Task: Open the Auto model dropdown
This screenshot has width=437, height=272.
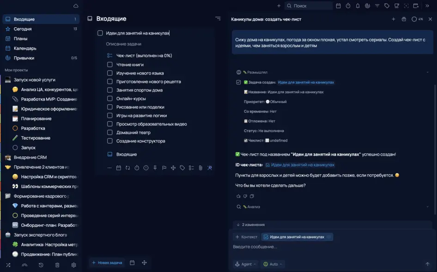Action: [x=273, y=264]
